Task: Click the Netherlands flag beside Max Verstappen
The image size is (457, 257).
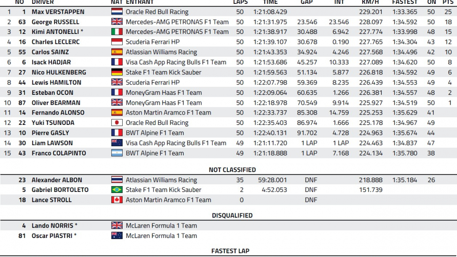Action: (x=117, y=12)
